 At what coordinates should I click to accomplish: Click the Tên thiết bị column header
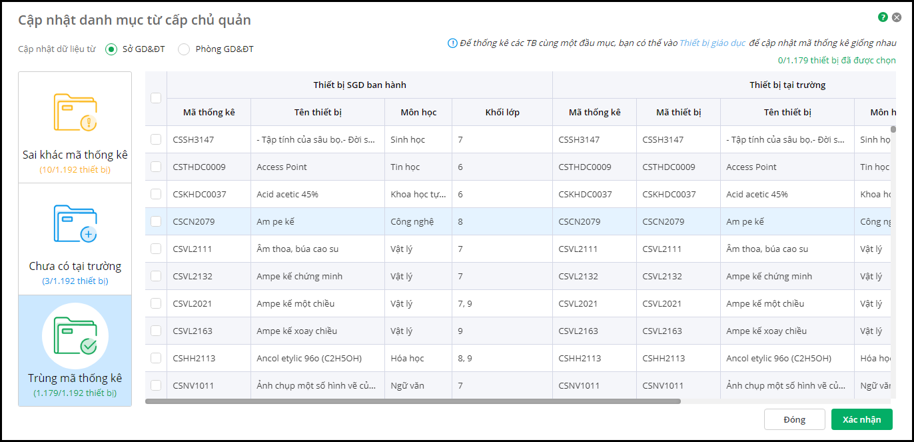pyautogui.click(x=318, y=112)
